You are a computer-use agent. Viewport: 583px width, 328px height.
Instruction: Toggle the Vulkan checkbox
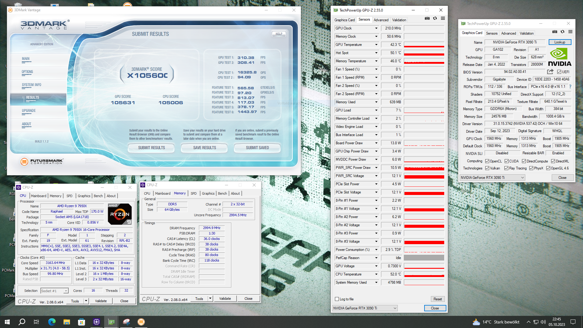coord(487,168)
